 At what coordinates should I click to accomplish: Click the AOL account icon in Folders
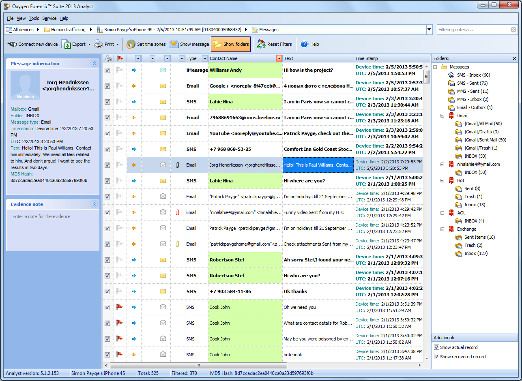451,213
